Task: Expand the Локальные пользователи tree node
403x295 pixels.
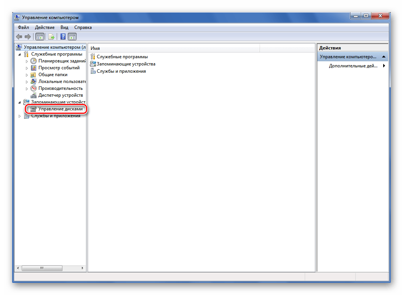Action: (27, 82)
